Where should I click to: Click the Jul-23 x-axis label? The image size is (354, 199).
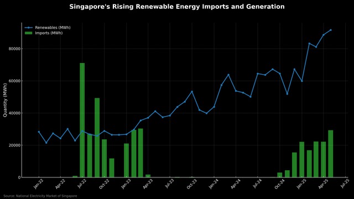coord(169,184)
